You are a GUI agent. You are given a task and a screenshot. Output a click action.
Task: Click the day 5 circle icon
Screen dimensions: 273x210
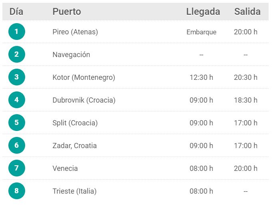coord(16,123)
